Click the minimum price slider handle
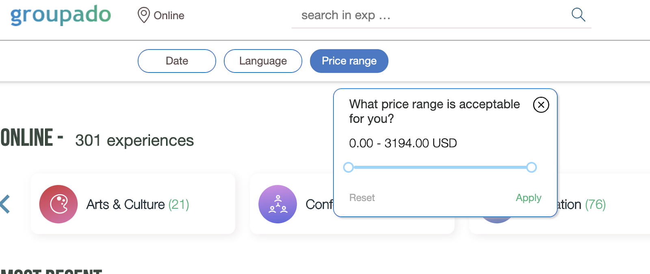This screenshot has width=650, height=274. coord(348,167)
